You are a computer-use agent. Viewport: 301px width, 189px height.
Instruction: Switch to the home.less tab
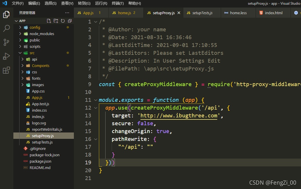tap(238, 13)
